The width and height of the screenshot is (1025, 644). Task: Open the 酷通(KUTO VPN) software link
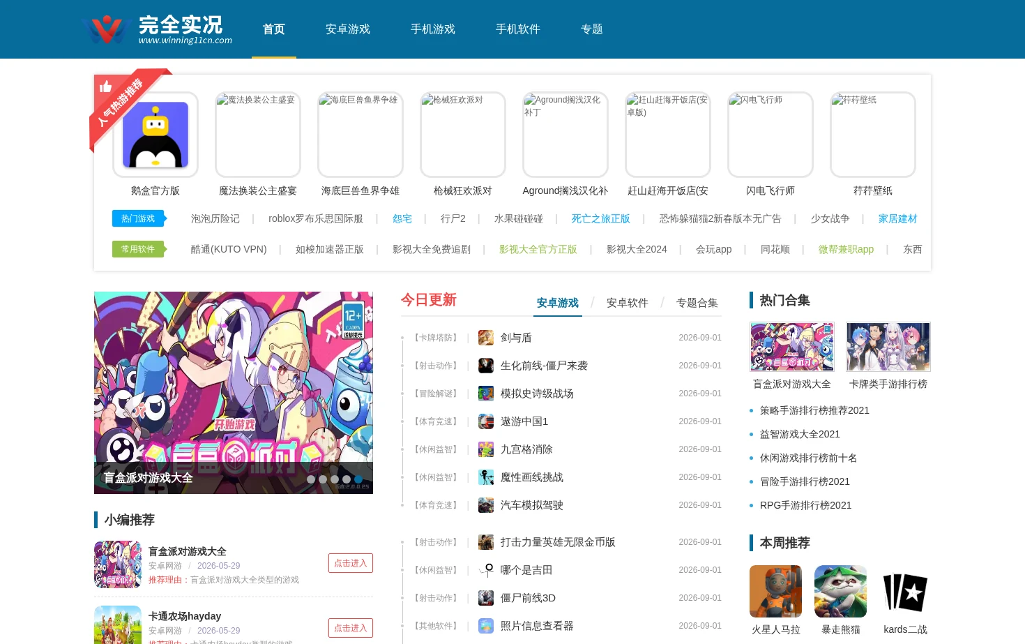(229, 249)
